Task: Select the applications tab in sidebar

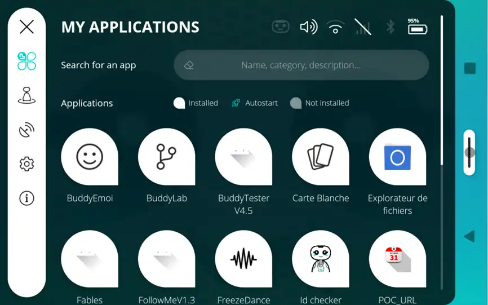Action: 26,61
